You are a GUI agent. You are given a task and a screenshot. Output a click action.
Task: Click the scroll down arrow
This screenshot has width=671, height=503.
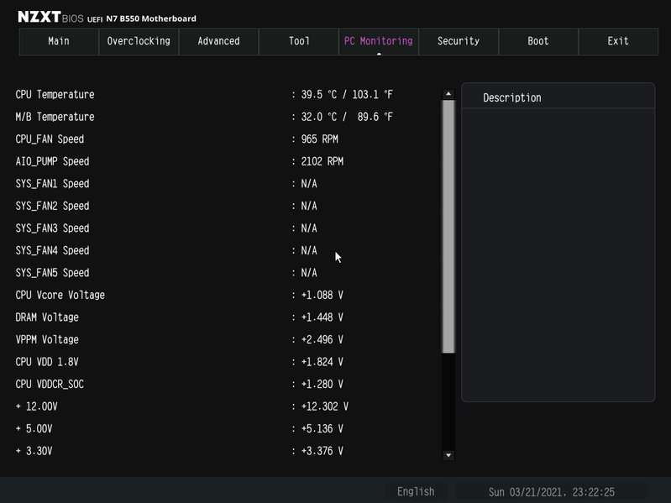pos(448,455)
